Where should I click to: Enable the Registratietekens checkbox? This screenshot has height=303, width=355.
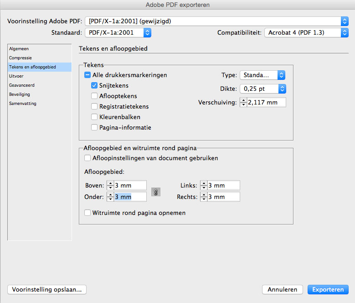[x=94, y=106]
